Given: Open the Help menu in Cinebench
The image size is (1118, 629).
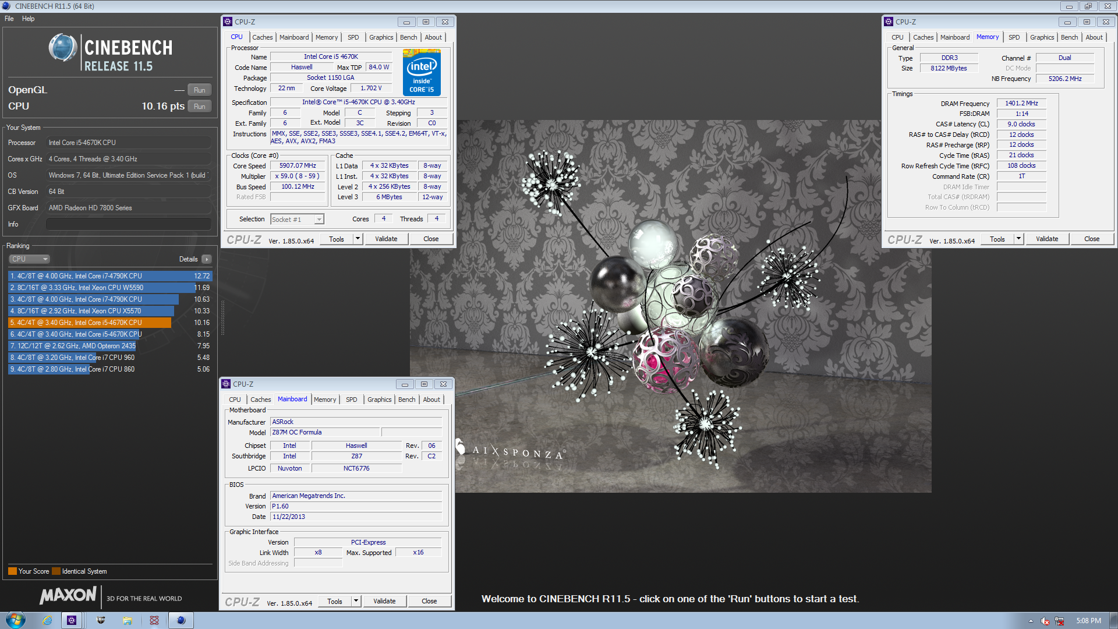Looking at the screenshot, I should 28,19.
